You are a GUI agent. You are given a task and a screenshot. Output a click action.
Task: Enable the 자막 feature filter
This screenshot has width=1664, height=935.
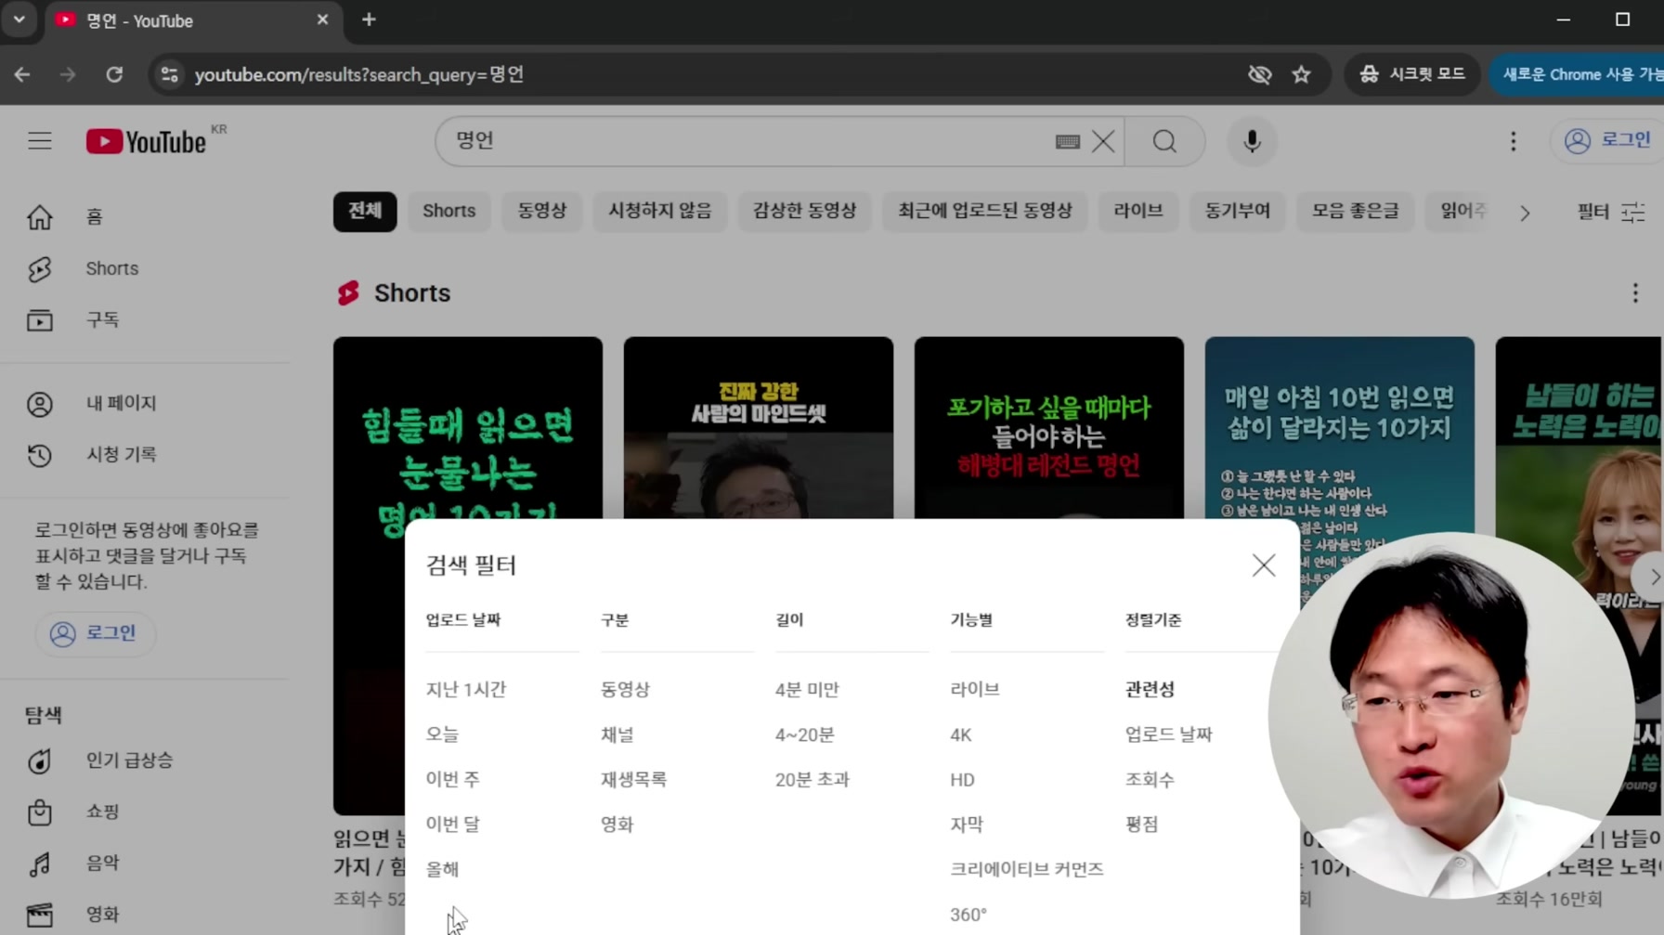(x=967, y=824)
